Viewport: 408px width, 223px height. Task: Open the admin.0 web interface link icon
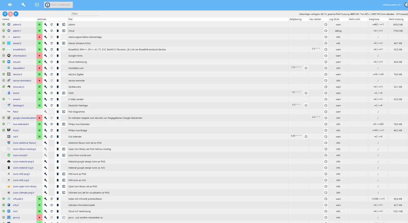64,24
